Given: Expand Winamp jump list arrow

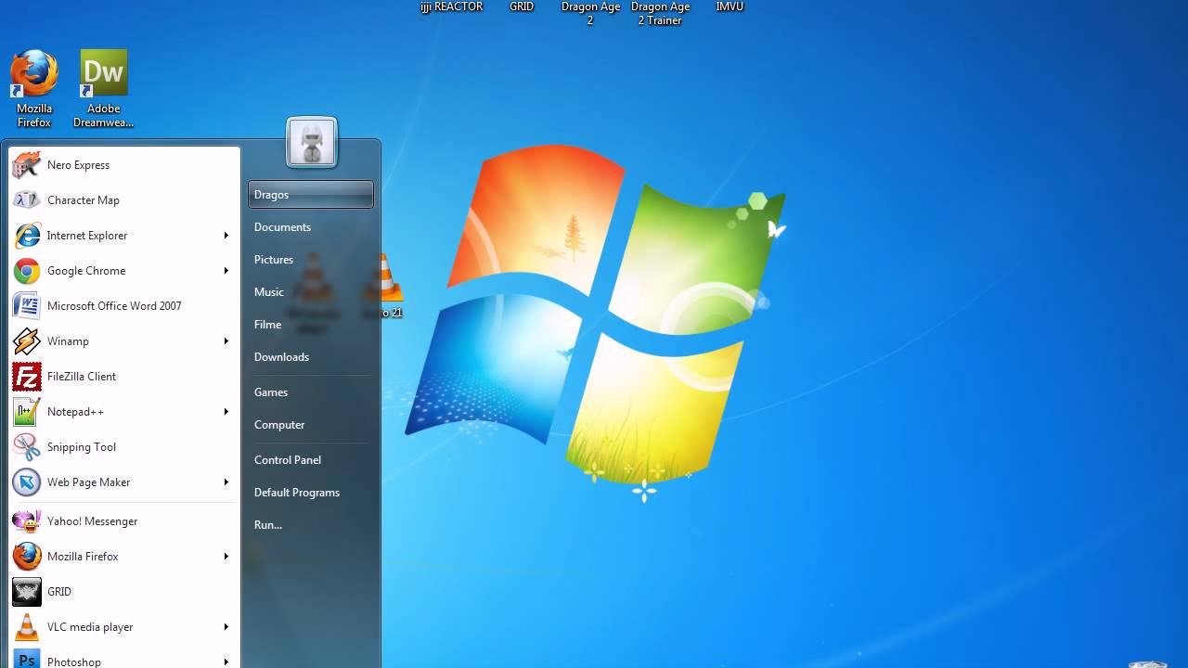Looking at the screenshot, I should tap(226, 341).
